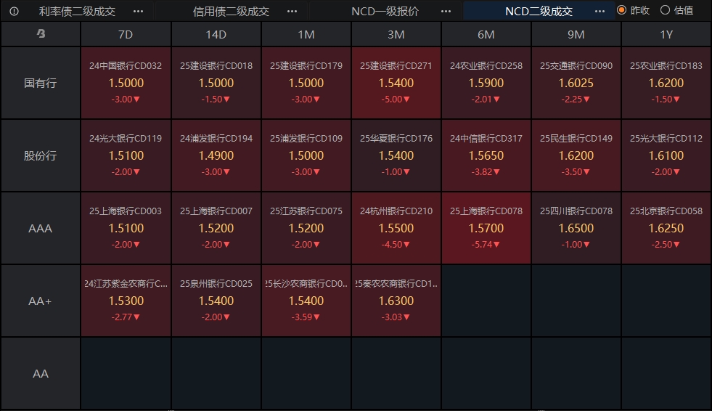This screenshot has height=411, width=712.
Task: Open the 25建设银行CD179 cell
Action: 306,83
